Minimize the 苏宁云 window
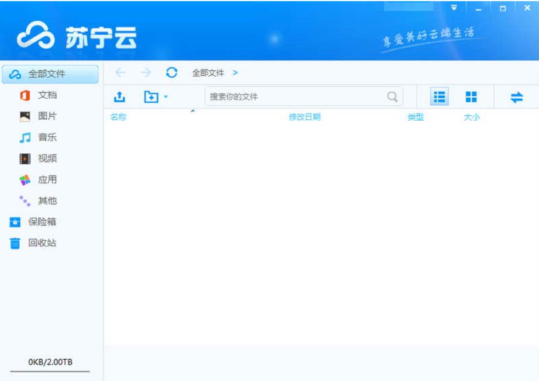 478,9
